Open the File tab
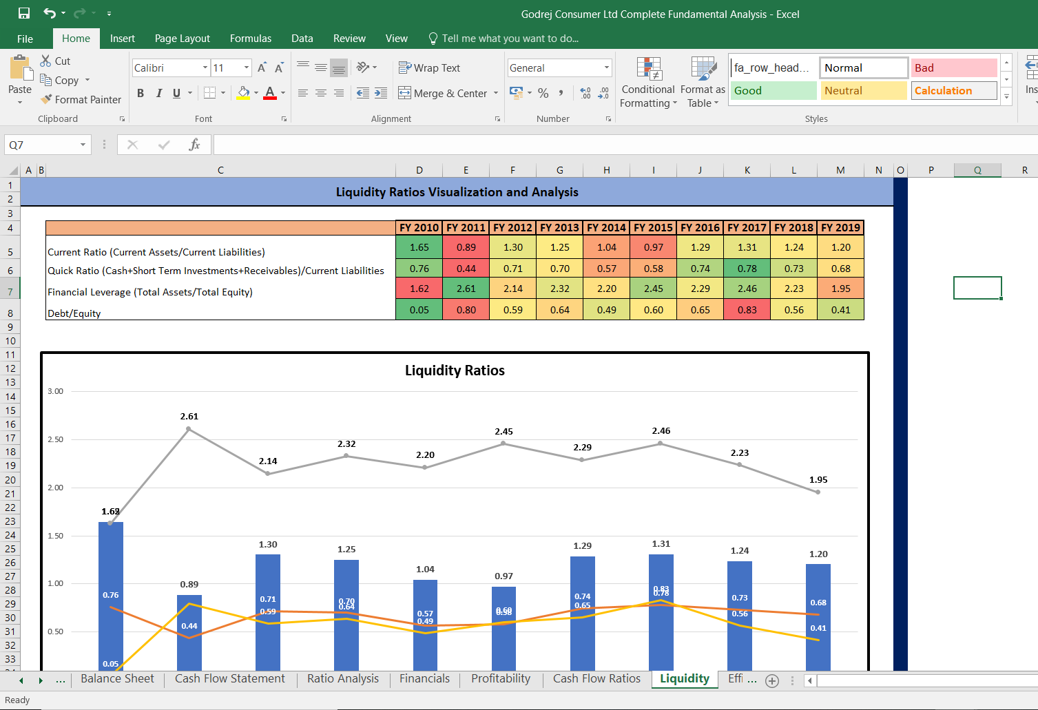The width and height of the screenshot is (1038, 710). pyautogui.click(x=25, y=39)
